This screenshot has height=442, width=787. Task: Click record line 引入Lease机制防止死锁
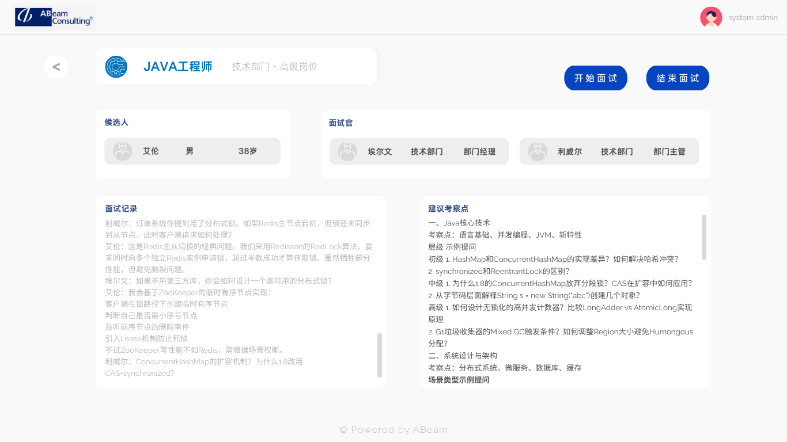click(146, 338)
